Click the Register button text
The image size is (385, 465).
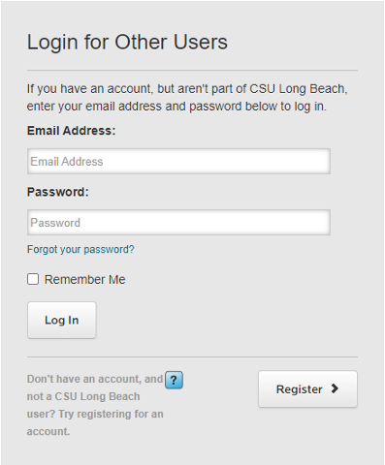point(300,389)
